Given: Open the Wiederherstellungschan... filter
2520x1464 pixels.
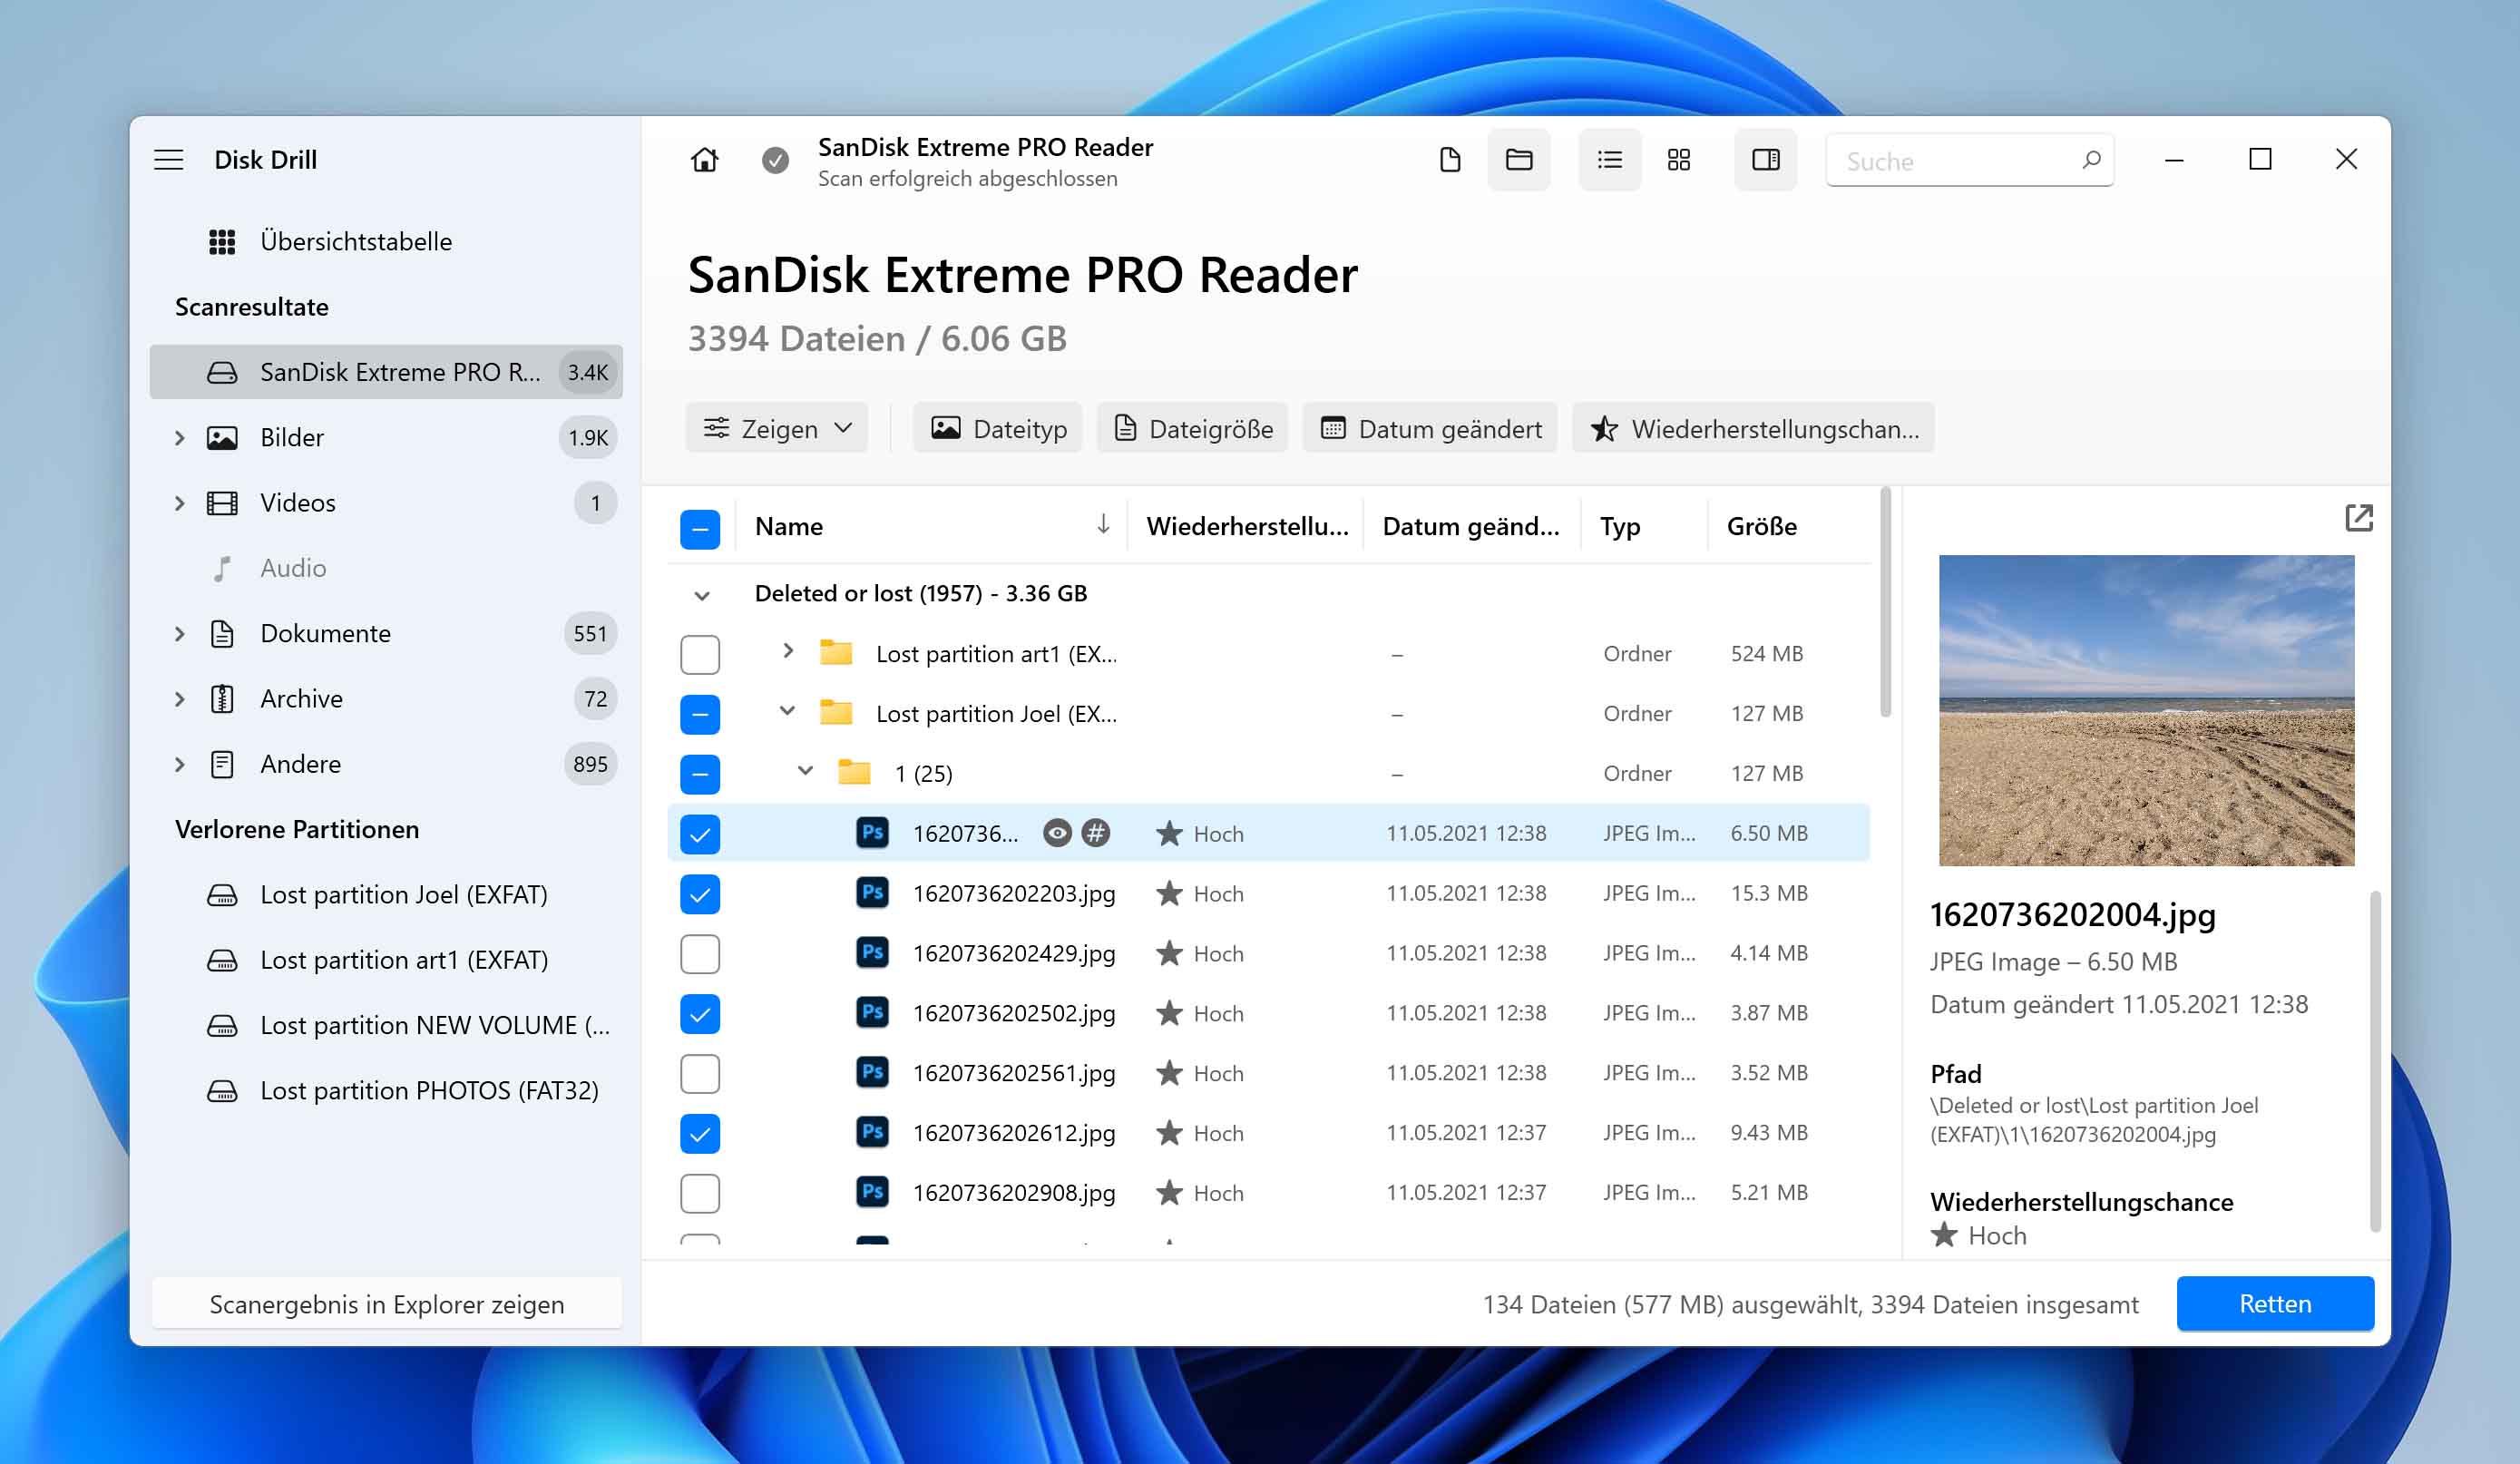Looking at the screenshot, I should click(x=1753, y=428).
